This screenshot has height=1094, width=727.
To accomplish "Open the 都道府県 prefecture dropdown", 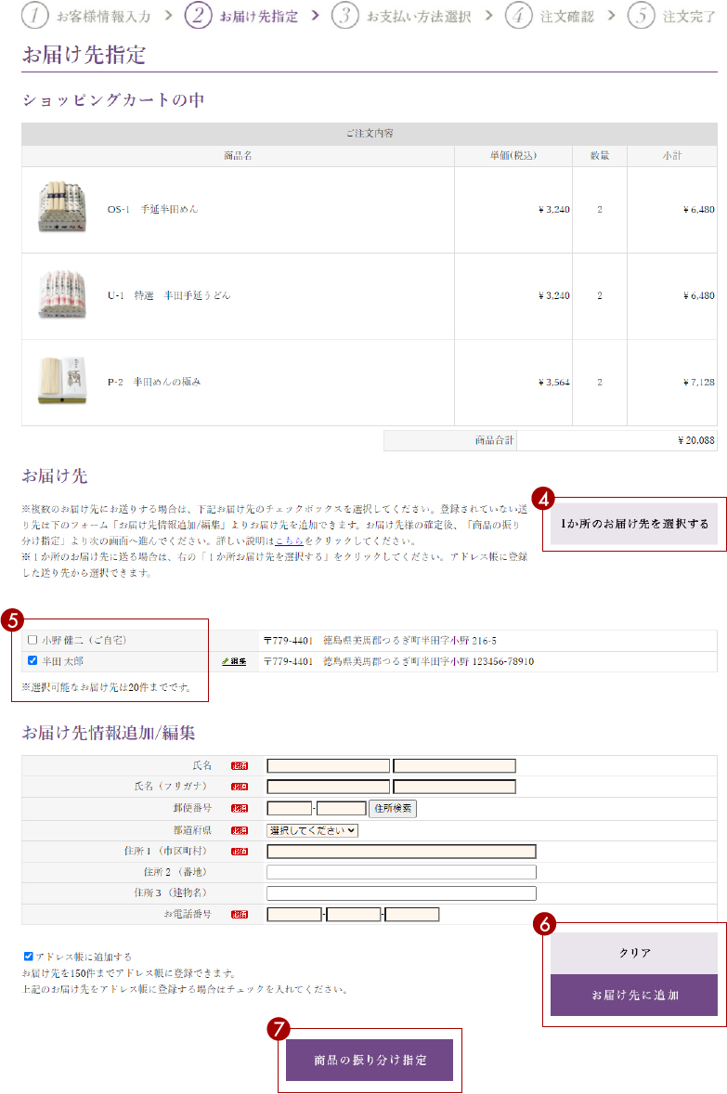I will click(x=312, y=830).
